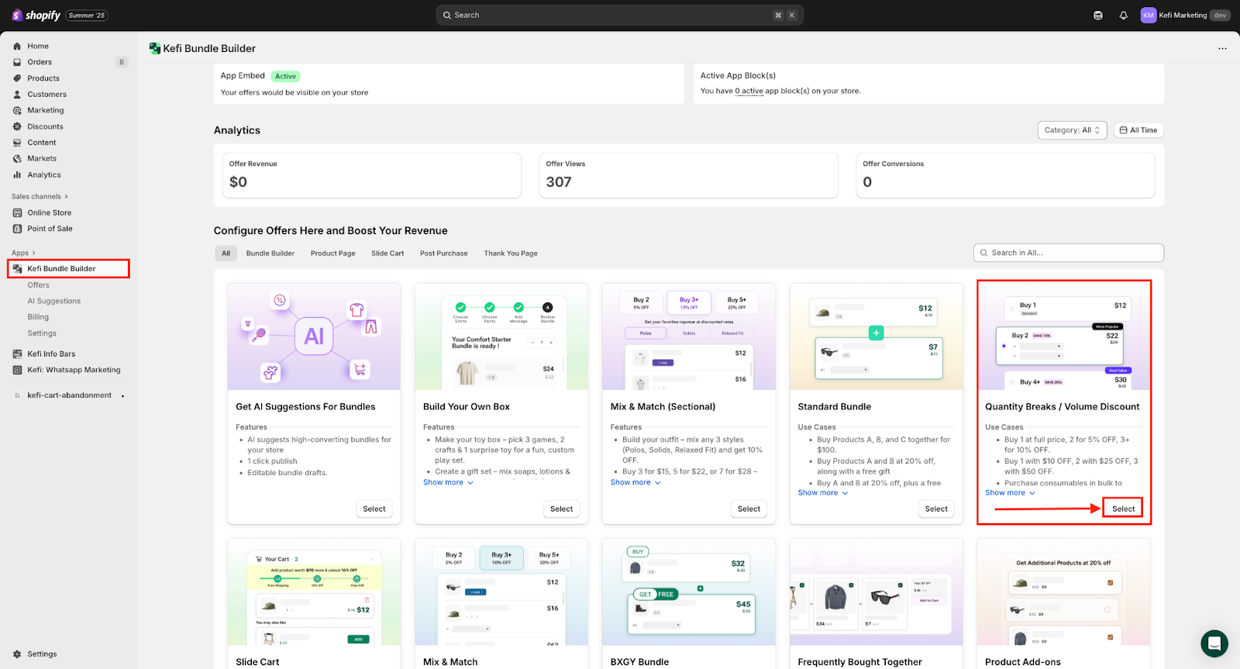Open the chat support bubble icon

(x=1214, y=643)
